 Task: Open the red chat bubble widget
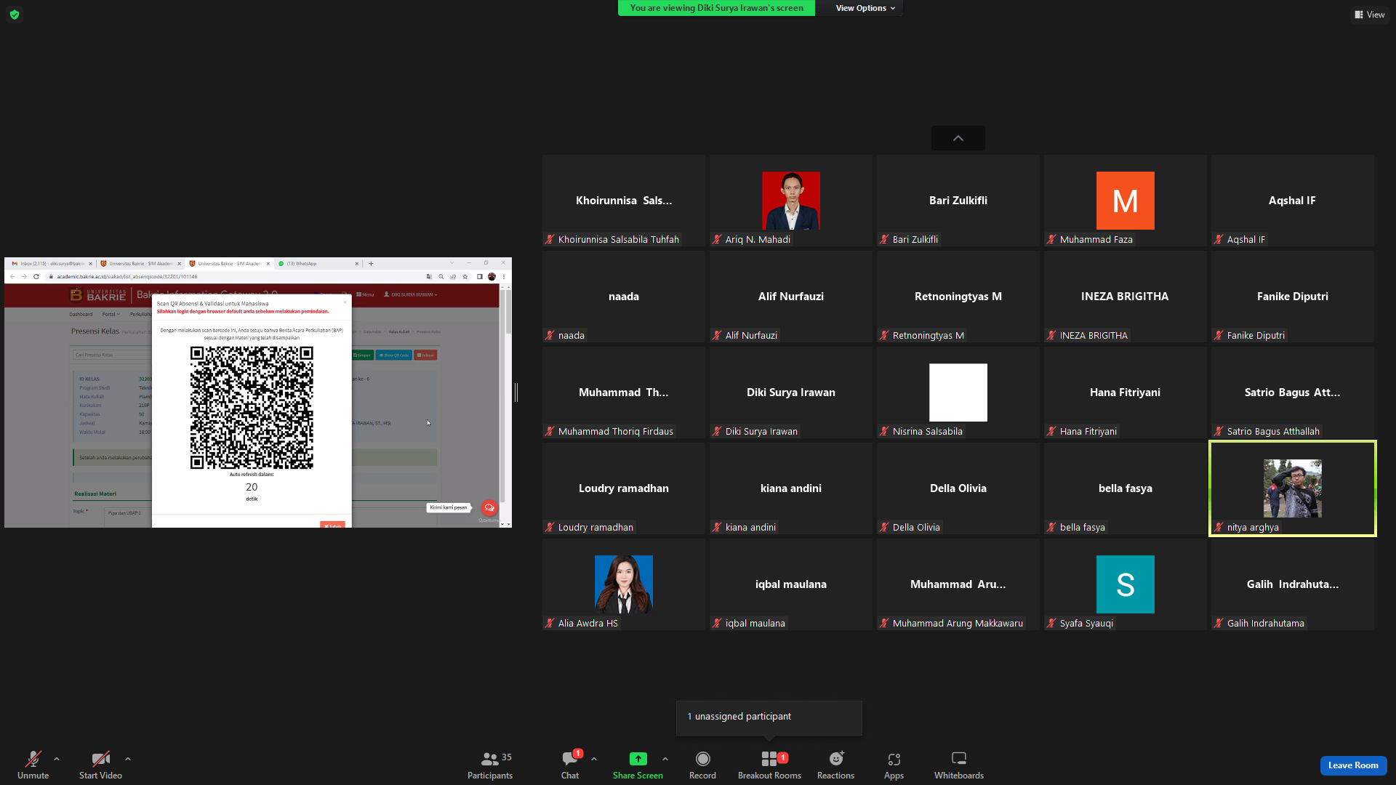(x=489, y=508)
